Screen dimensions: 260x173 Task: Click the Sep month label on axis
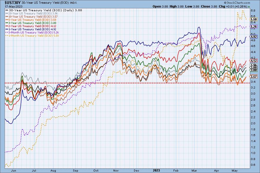75,170
